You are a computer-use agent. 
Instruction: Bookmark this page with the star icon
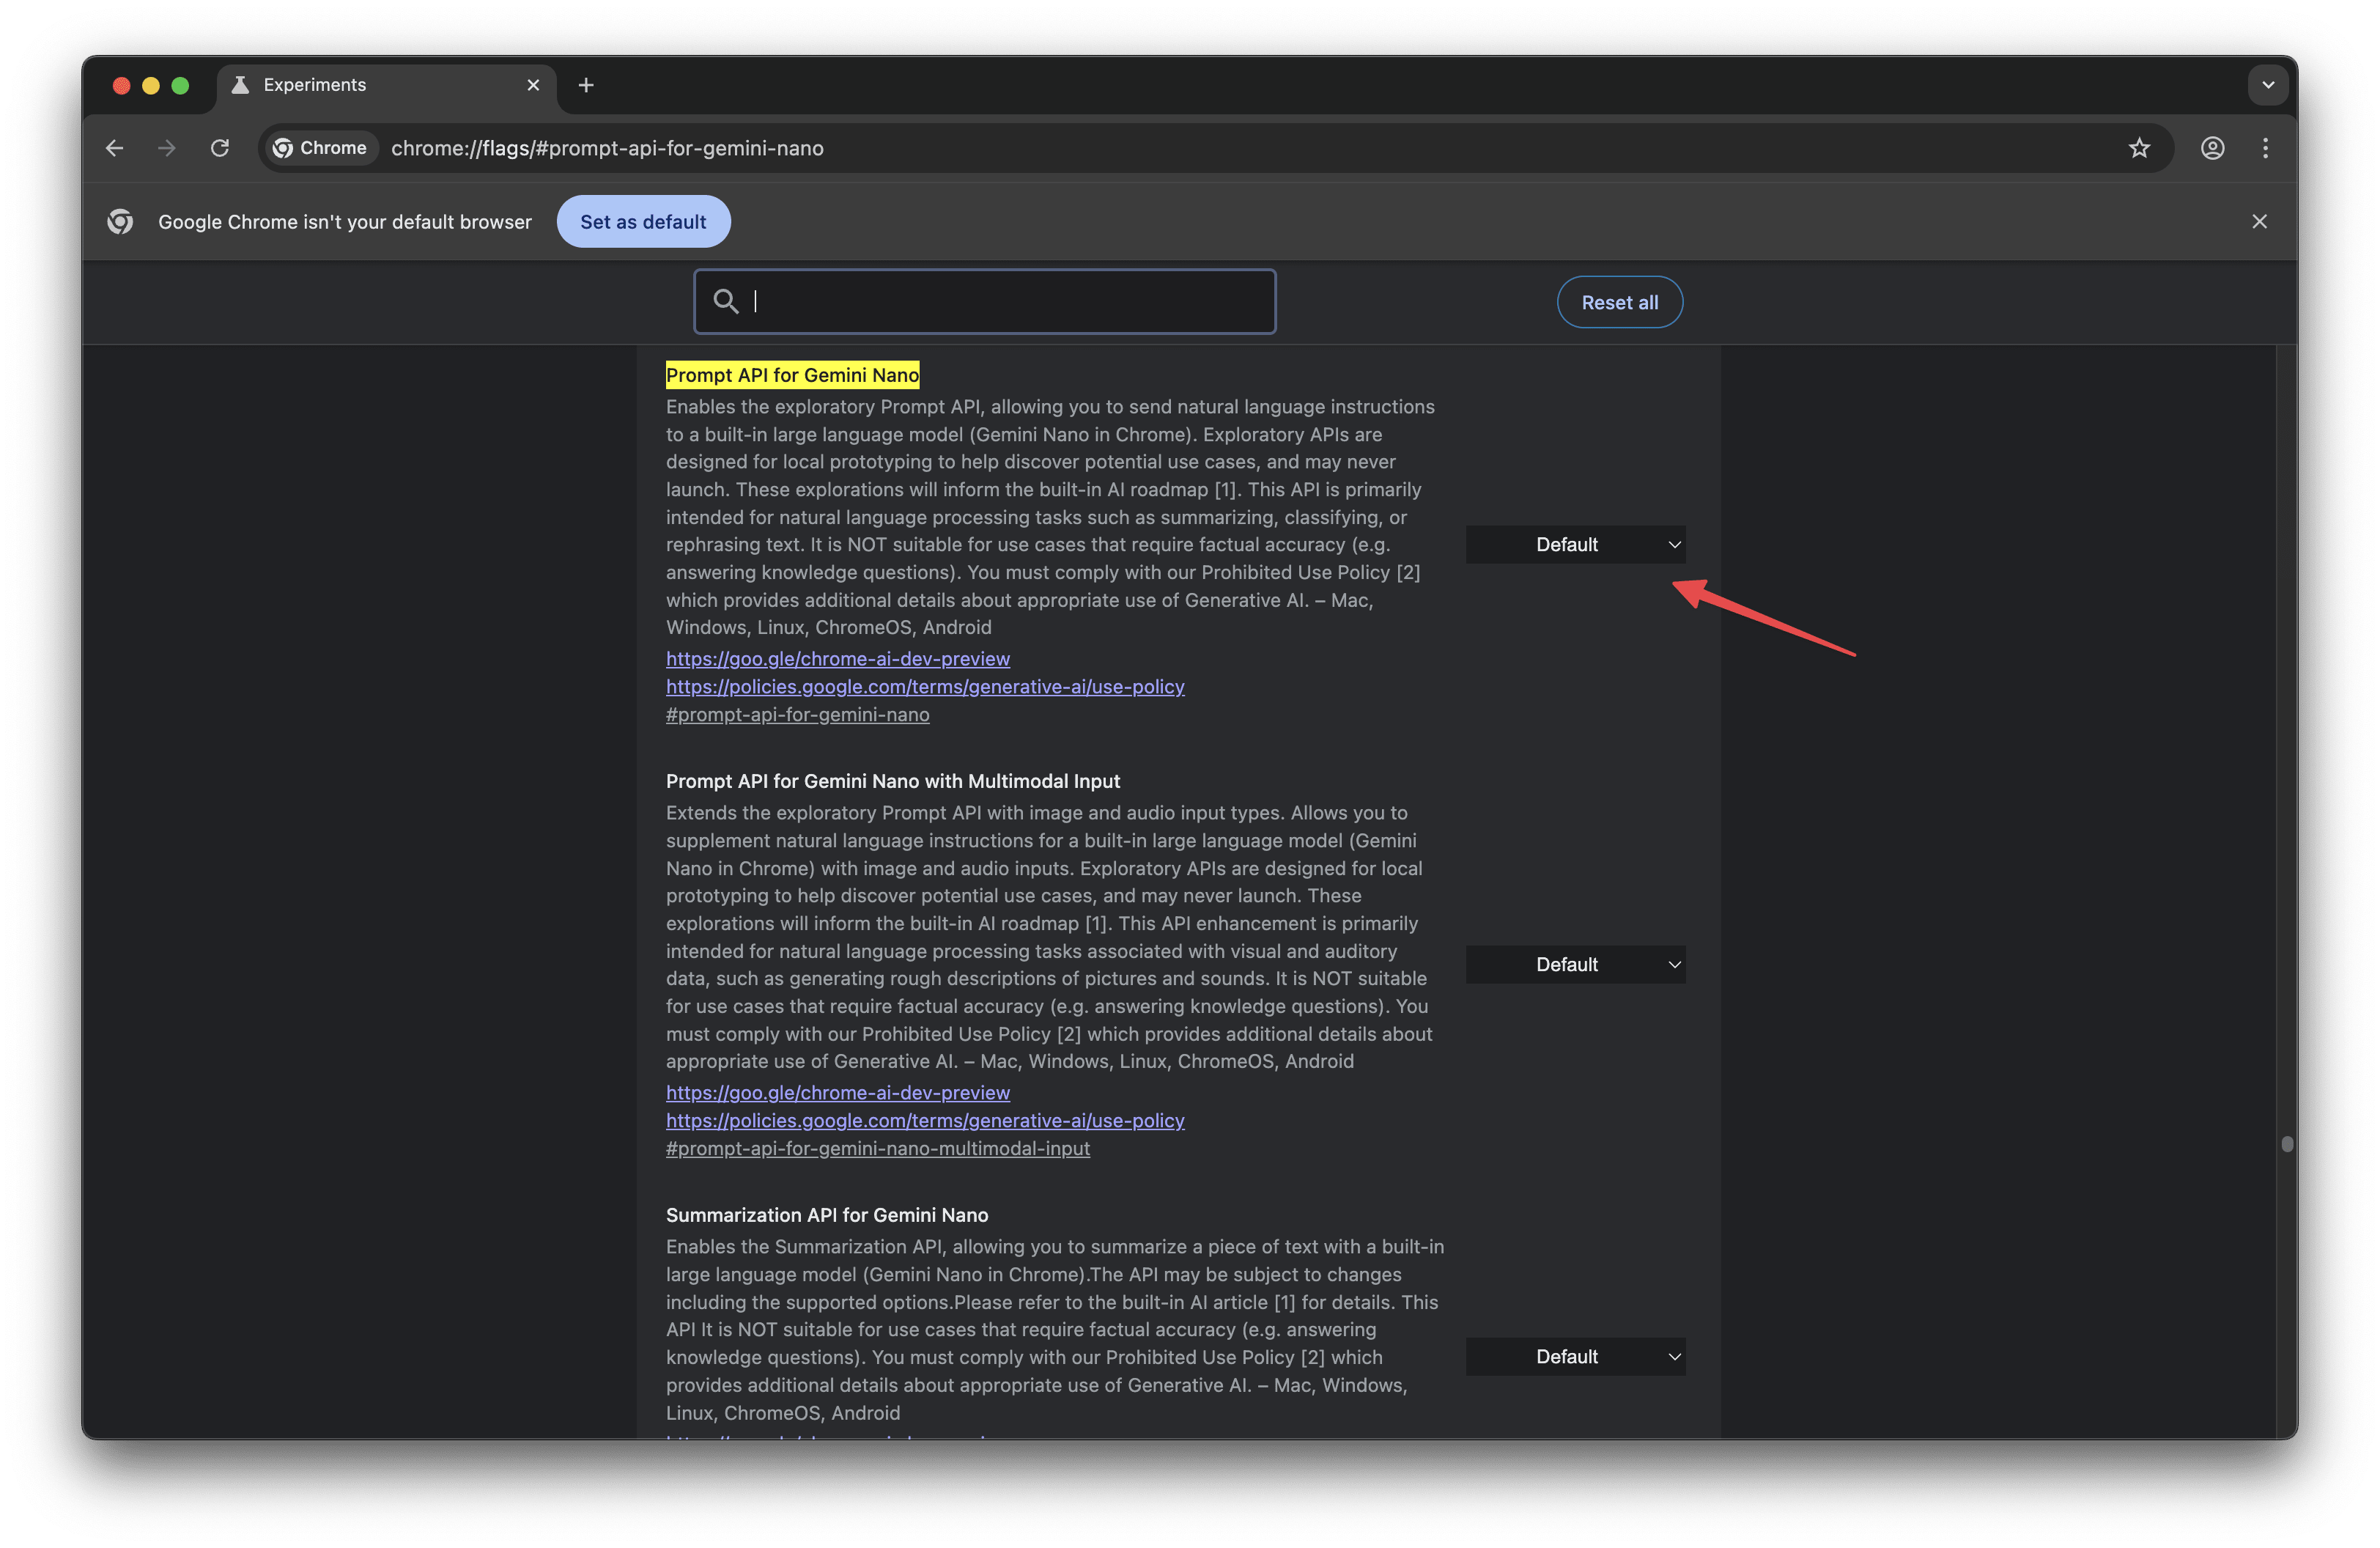click(x=2139, y=148)
